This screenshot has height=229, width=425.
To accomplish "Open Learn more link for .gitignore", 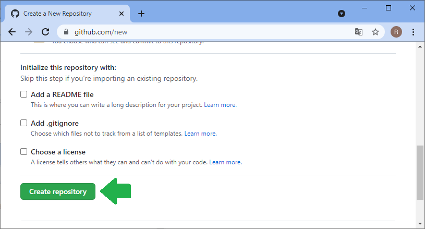I will [200, 134].
